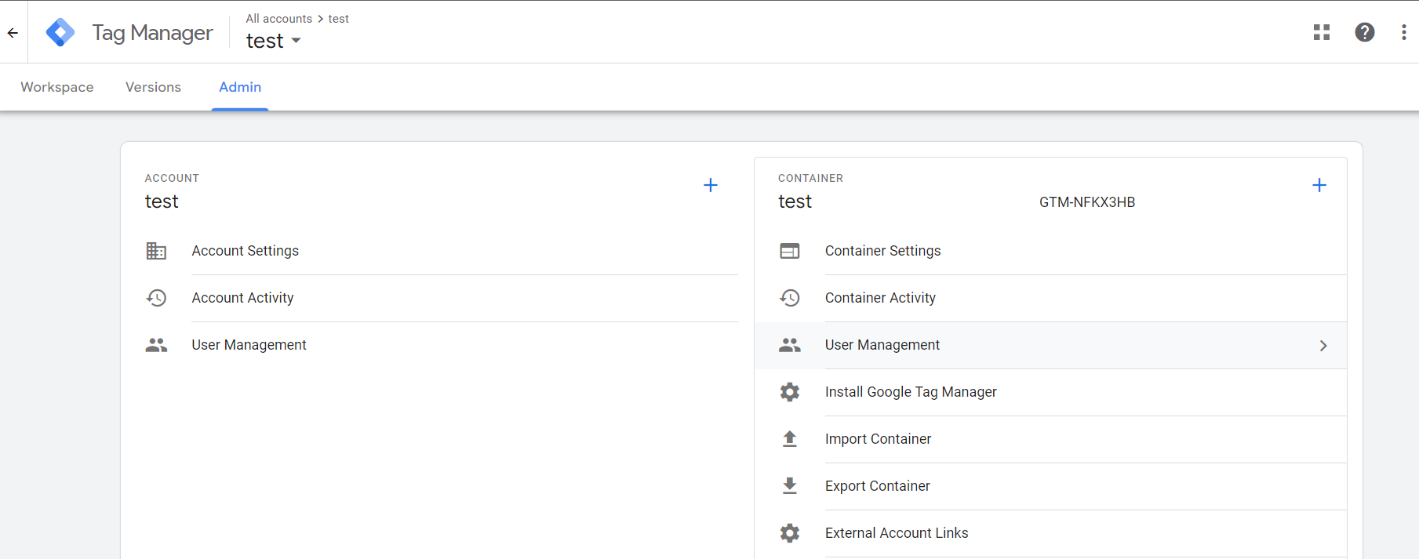Click the container User Management people icon
Screen dimensions: 1419x559
click(x=790, y=345)
